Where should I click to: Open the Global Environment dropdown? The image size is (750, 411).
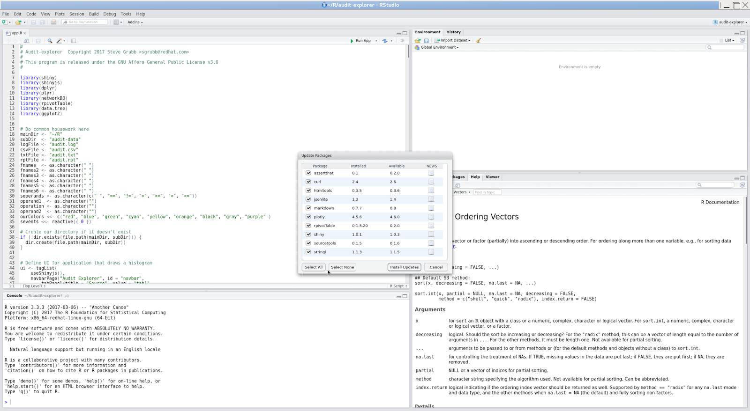(x=437, y=47)
